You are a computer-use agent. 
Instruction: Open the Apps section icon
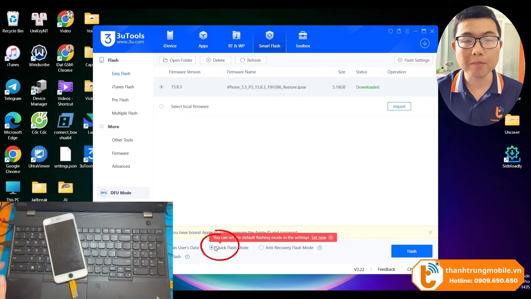(203, 36)
